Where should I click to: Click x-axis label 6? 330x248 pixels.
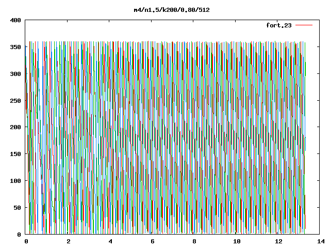coord(153,241)
